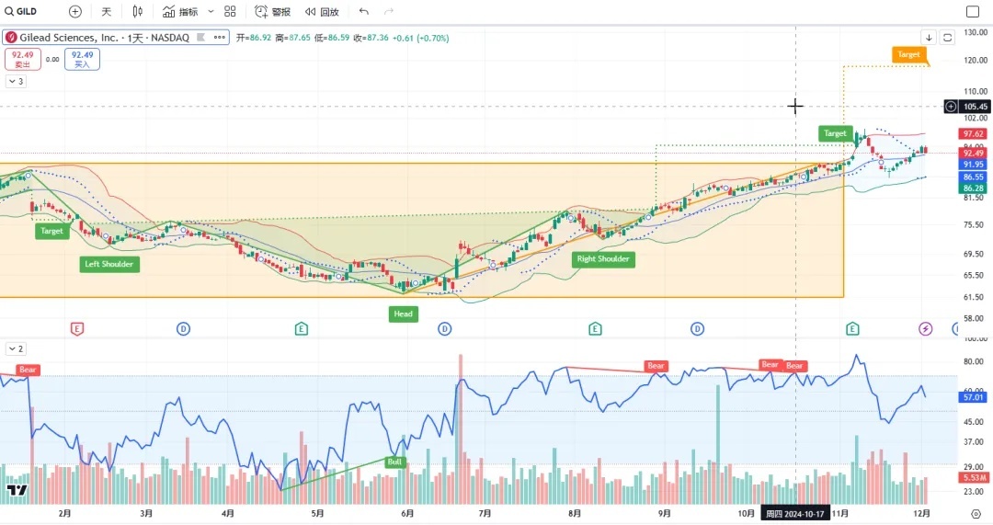Open the three-dots more menu in symbol legend
This screenshot has width=993, height=525.
point(219,38)
